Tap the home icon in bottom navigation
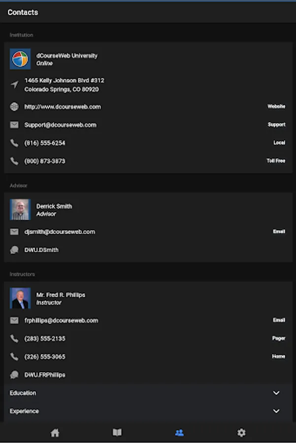The height and width of the screenshot is (443, 296). tap(55, 433)
